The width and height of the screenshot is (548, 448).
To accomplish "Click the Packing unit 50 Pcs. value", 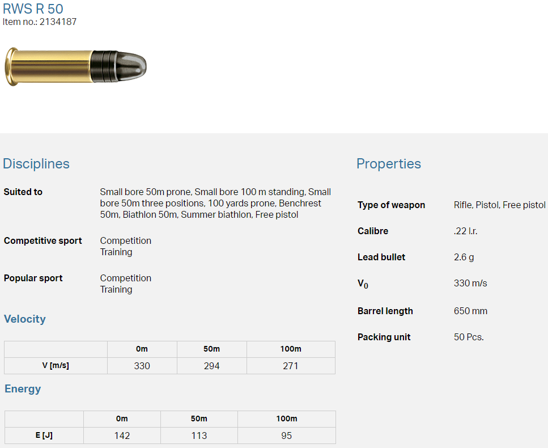I will 469,337.
